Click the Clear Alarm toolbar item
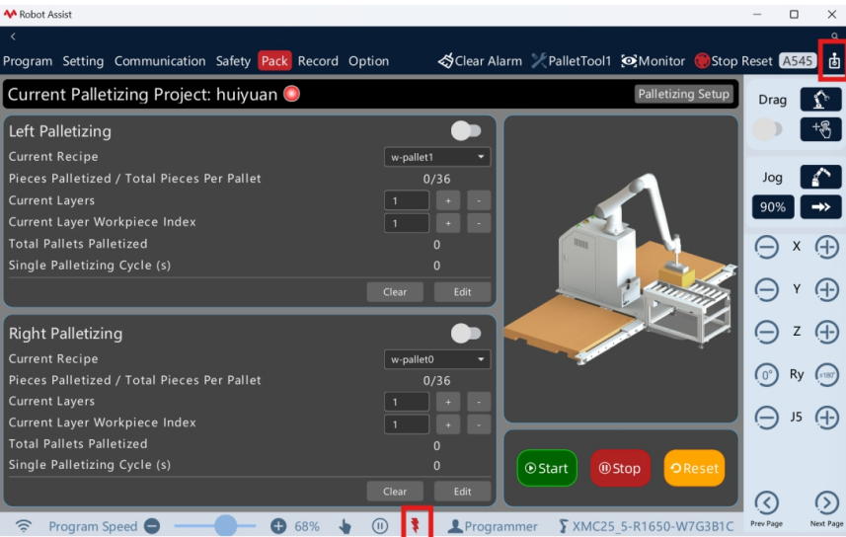This screenshot has width=846, height=537. coord(480,61)
